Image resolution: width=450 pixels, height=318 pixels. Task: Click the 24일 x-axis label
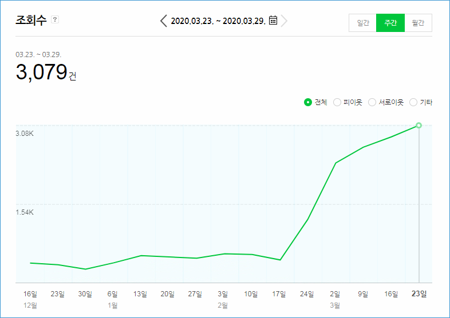coord(307,293)
